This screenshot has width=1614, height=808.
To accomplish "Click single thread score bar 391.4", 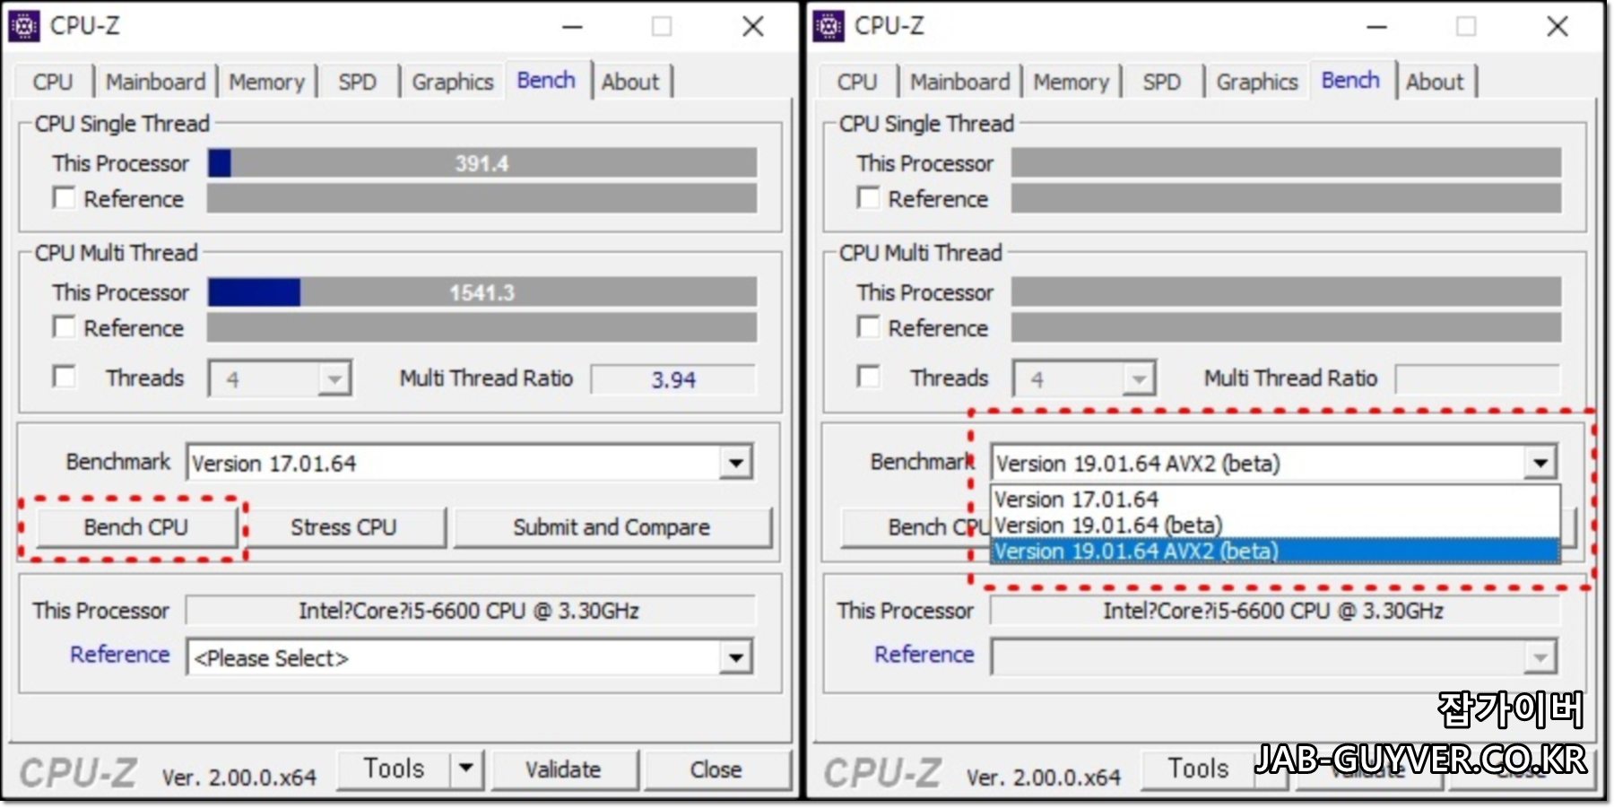I will point(482,163).
